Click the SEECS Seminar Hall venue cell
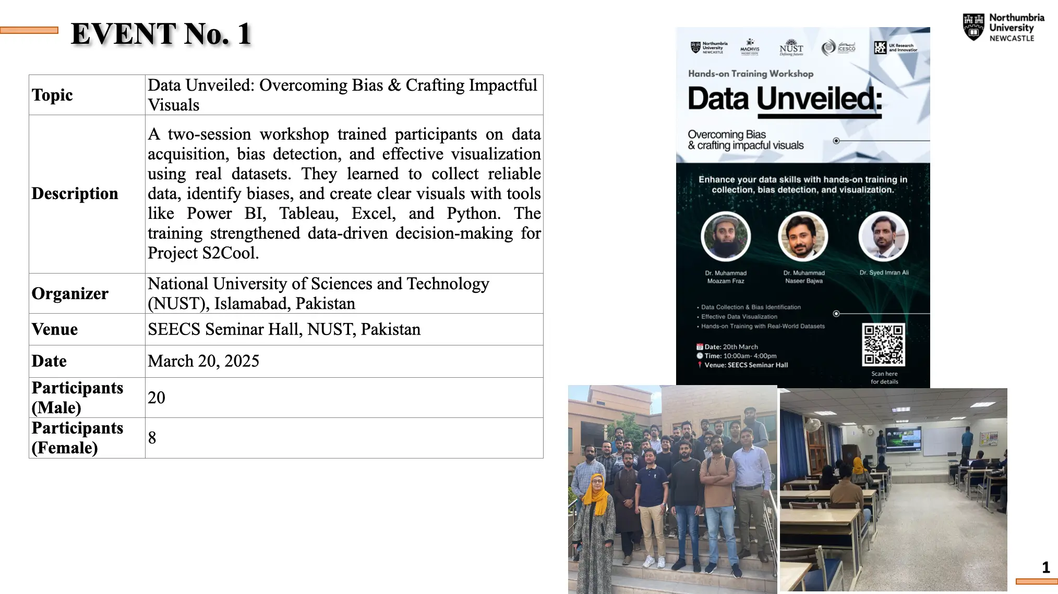The image size is (1058, 594). [x=284, y=329]
